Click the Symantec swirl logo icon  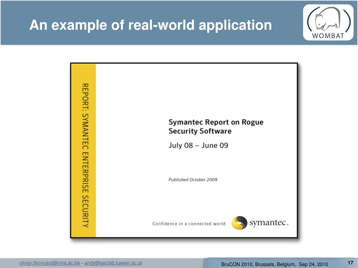coord(239,223)
